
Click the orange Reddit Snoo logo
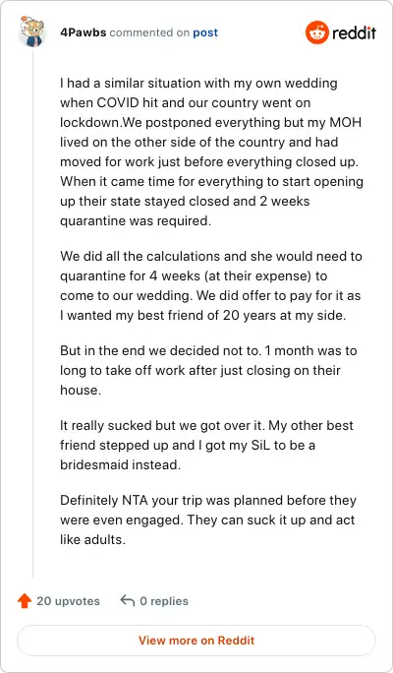[317, 32]
